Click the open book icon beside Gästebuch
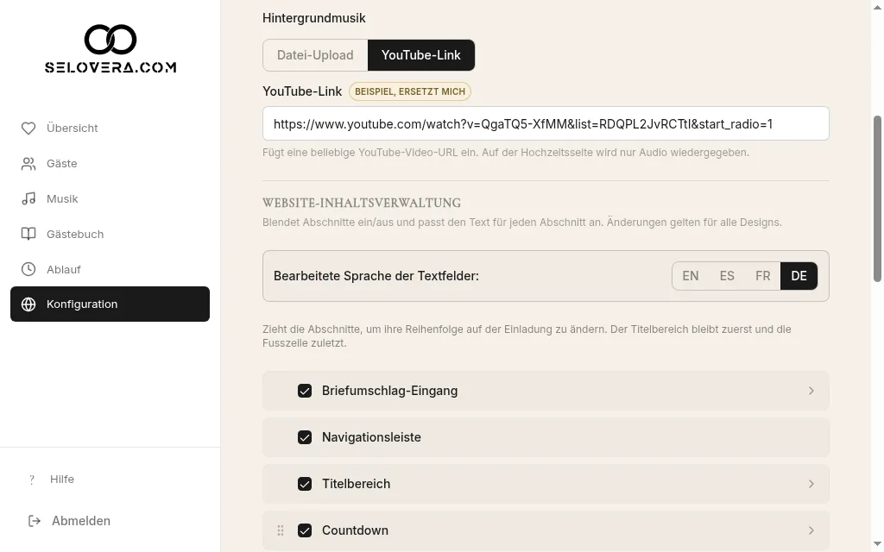The height and width of the screenshot is (552, 884). pyautogui.click(x=28, y=234)
